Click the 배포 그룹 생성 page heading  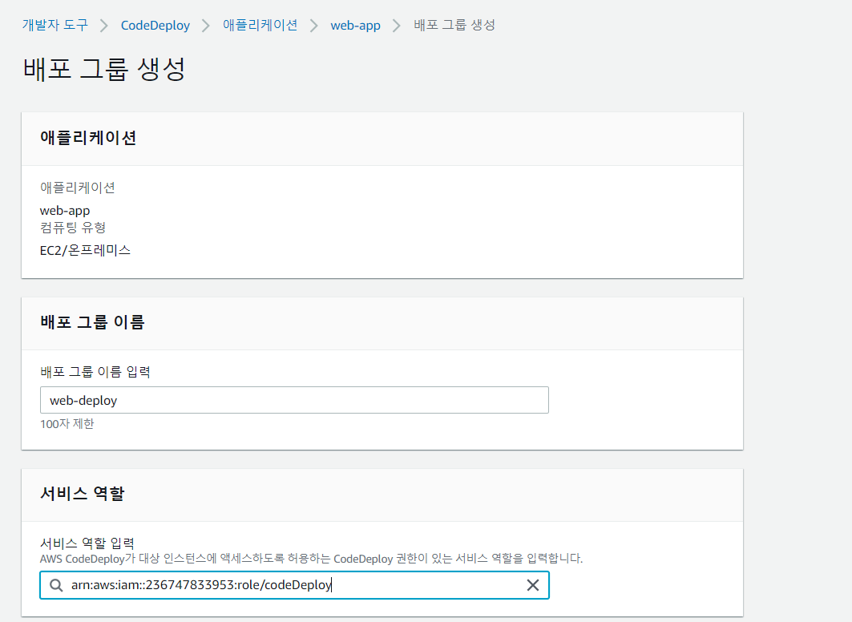point(104,69)
